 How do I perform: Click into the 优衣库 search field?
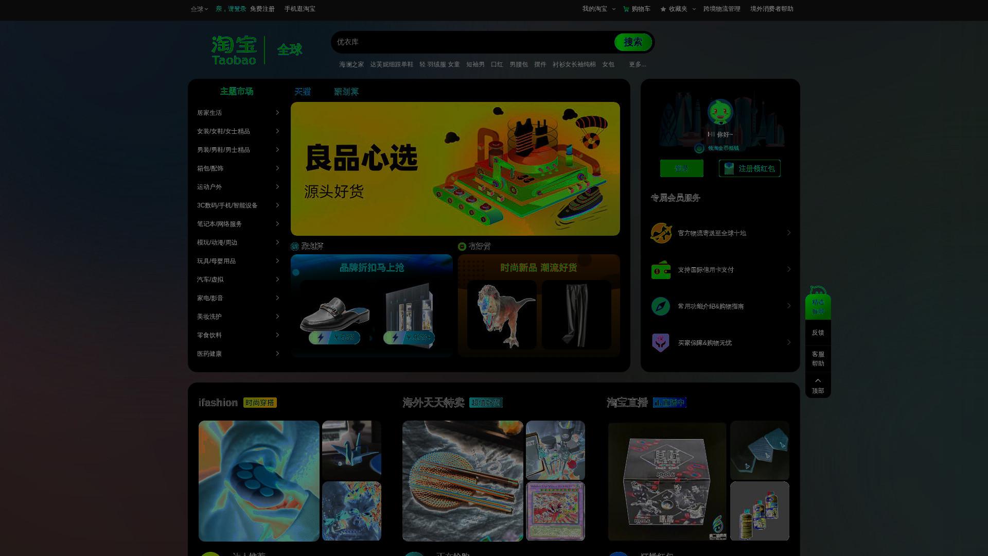473,42
